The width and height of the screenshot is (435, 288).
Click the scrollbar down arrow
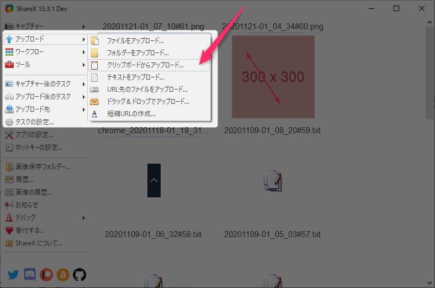pyautogui.click(x=429, y=283)
